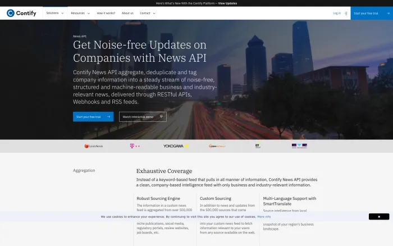393x246 pixels.
Task: Click Multi-Language Support with SmartTranslate title
Action: click(290, 201)
